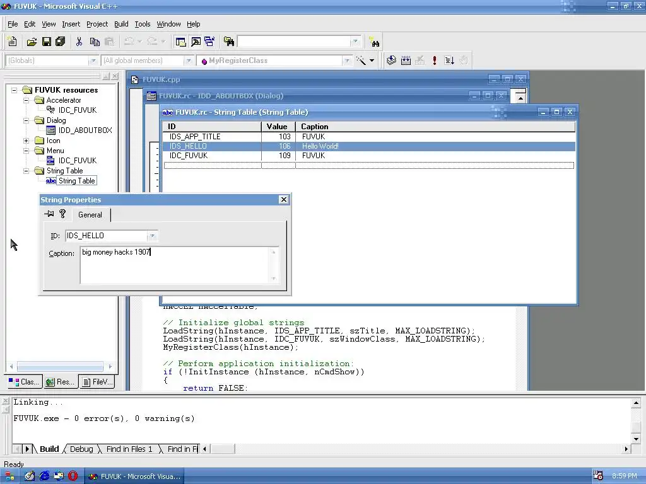Screen dimensions: 646x484
Task: Toggle the Workspace window icon
Action: [180, 42]
